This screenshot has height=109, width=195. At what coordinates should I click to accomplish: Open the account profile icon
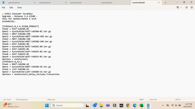pos(187,7)
